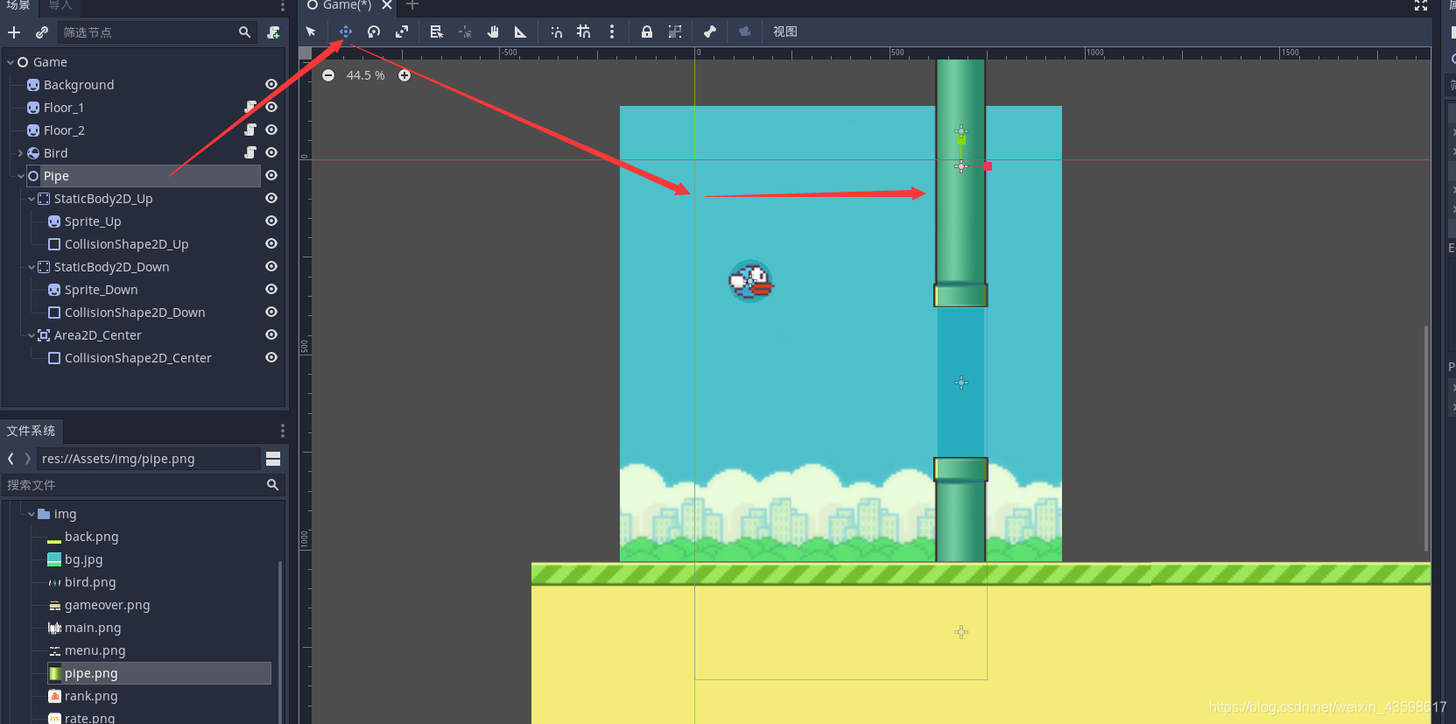Zoom in with the plus button

coord(404,75)
